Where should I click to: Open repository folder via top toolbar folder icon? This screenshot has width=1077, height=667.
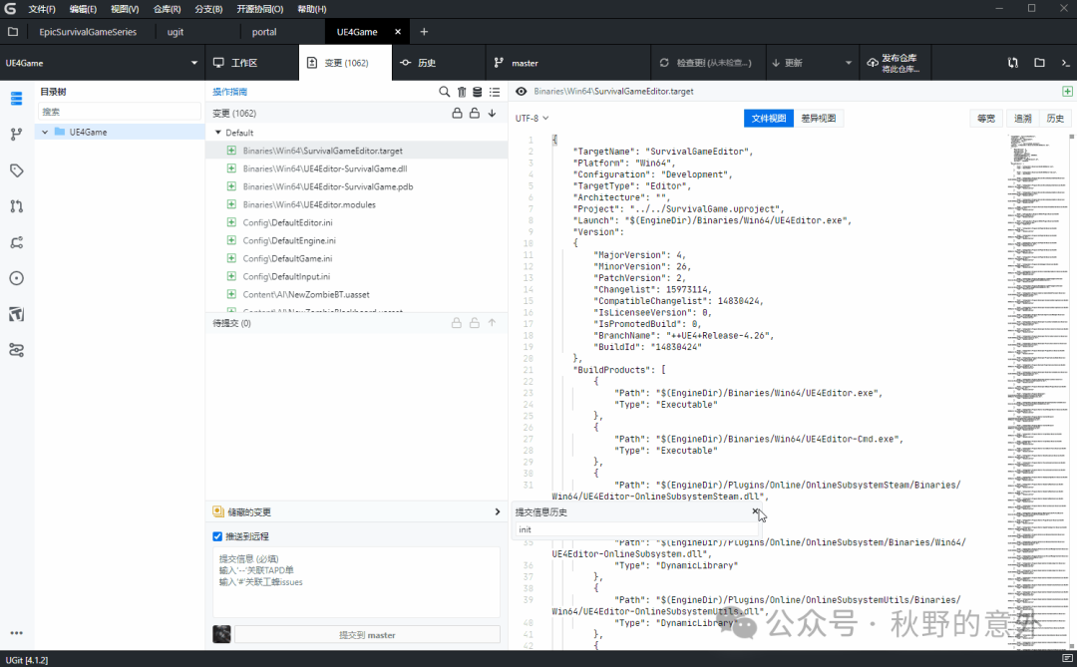[1039, 63]
